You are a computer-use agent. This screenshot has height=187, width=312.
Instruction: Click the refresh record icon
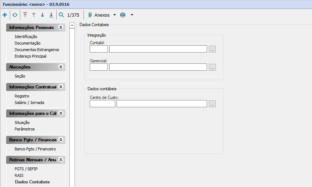click(x=15, y=15)
